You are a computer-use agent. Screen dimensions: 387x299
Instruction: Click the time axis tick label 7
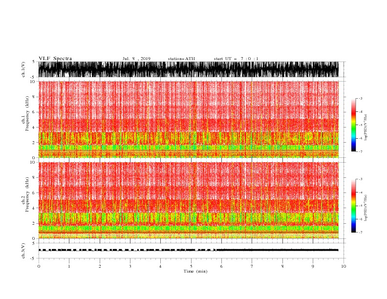point(252,266)
